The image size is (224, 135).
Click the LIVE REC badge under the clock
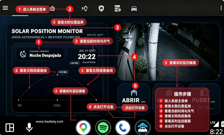pyautogui.click(x=74, y=63)
